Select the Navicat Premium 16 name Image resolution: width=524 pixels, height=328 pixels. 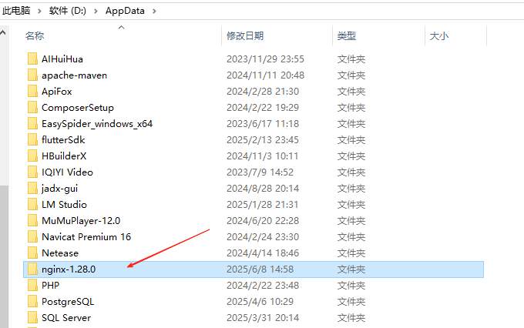click(x=86, y=237)
